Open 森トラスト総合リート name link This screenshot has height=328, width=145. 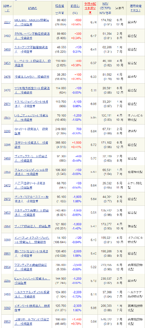[31, 254]
